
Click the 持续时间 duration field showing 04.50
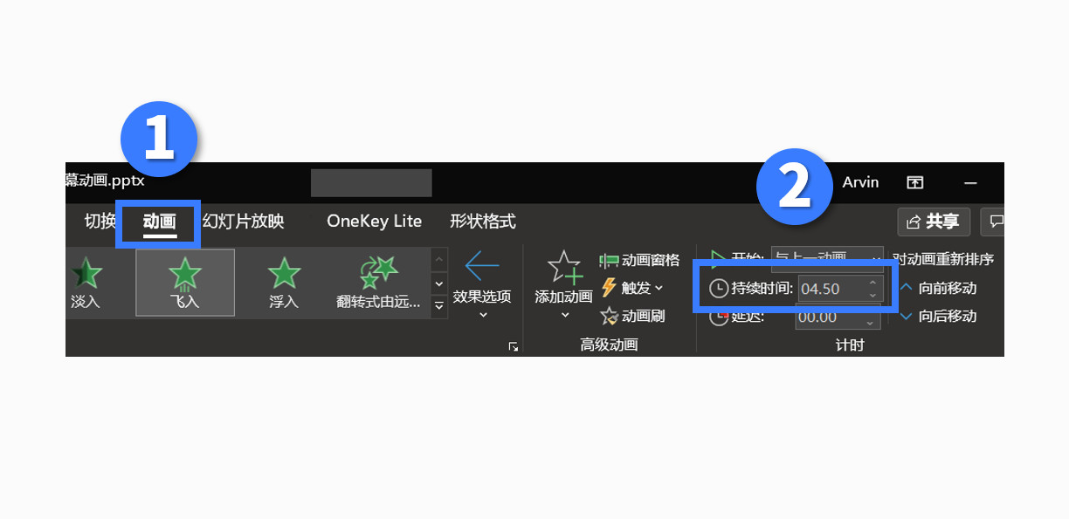coord(840,289)
